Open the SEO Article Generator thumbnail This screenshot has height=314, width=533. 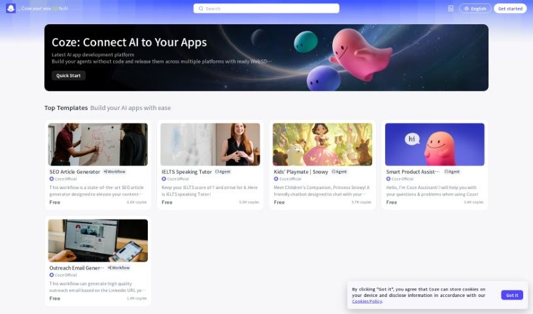pyautogui.click(x=98, y=144)
